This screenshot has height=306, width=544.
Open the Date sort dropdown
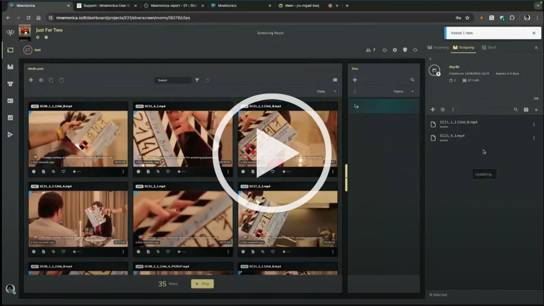(x=326, y=91)
